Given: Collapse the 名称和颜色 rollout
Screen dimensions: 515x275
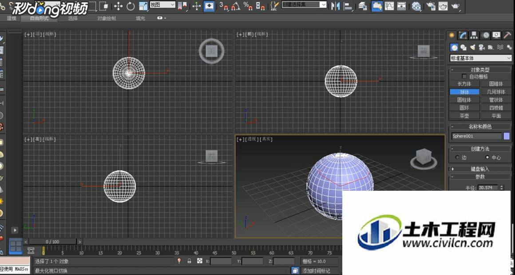Looking at the screenshot, I should click(480, 126).
